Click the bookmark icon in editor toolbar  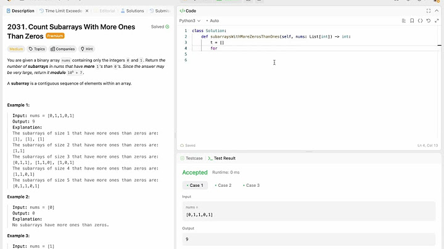pos(412,21)
